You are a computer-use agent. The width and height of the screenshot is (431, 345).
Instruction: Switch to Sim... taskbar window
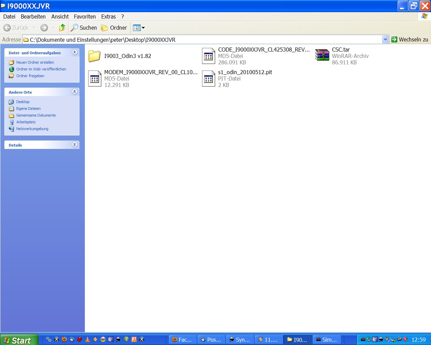(327, 340)
